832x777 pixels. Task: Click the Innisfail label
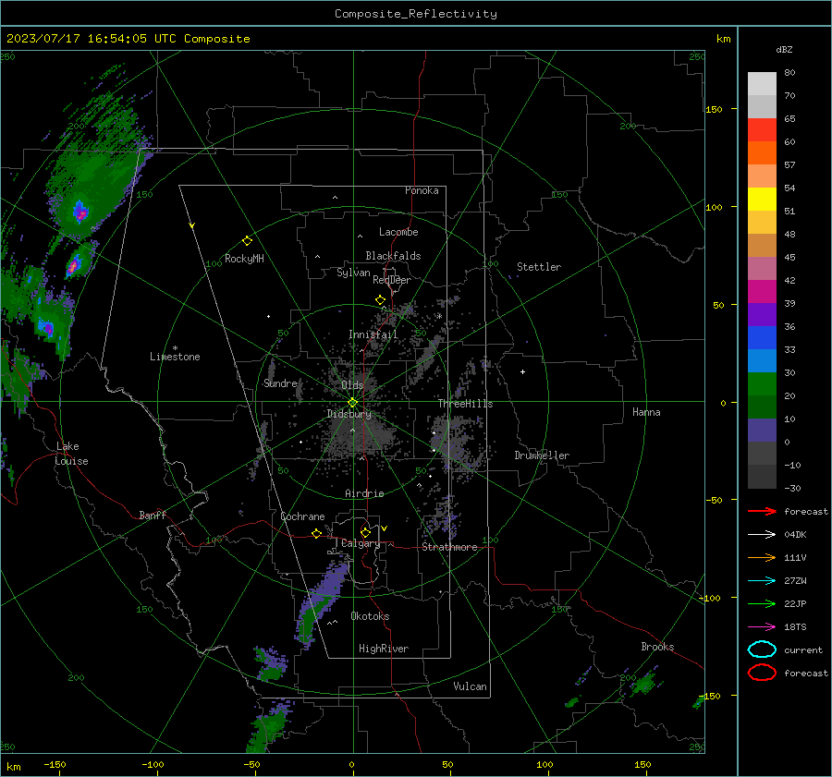pyautogui.click(x=373, y=334)
